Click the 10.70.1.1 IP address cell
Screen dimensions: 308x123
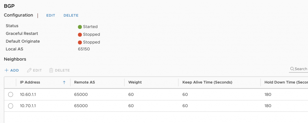[x=28, y=106]
